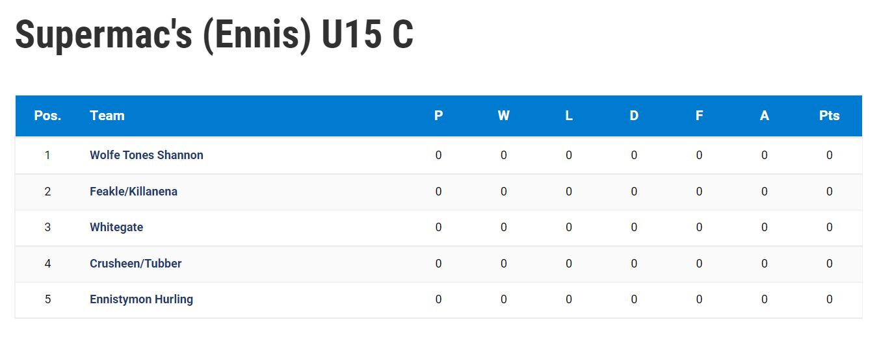Click the Pos. column header
Viewport: 879px width, 350px height.
[47, 116]
